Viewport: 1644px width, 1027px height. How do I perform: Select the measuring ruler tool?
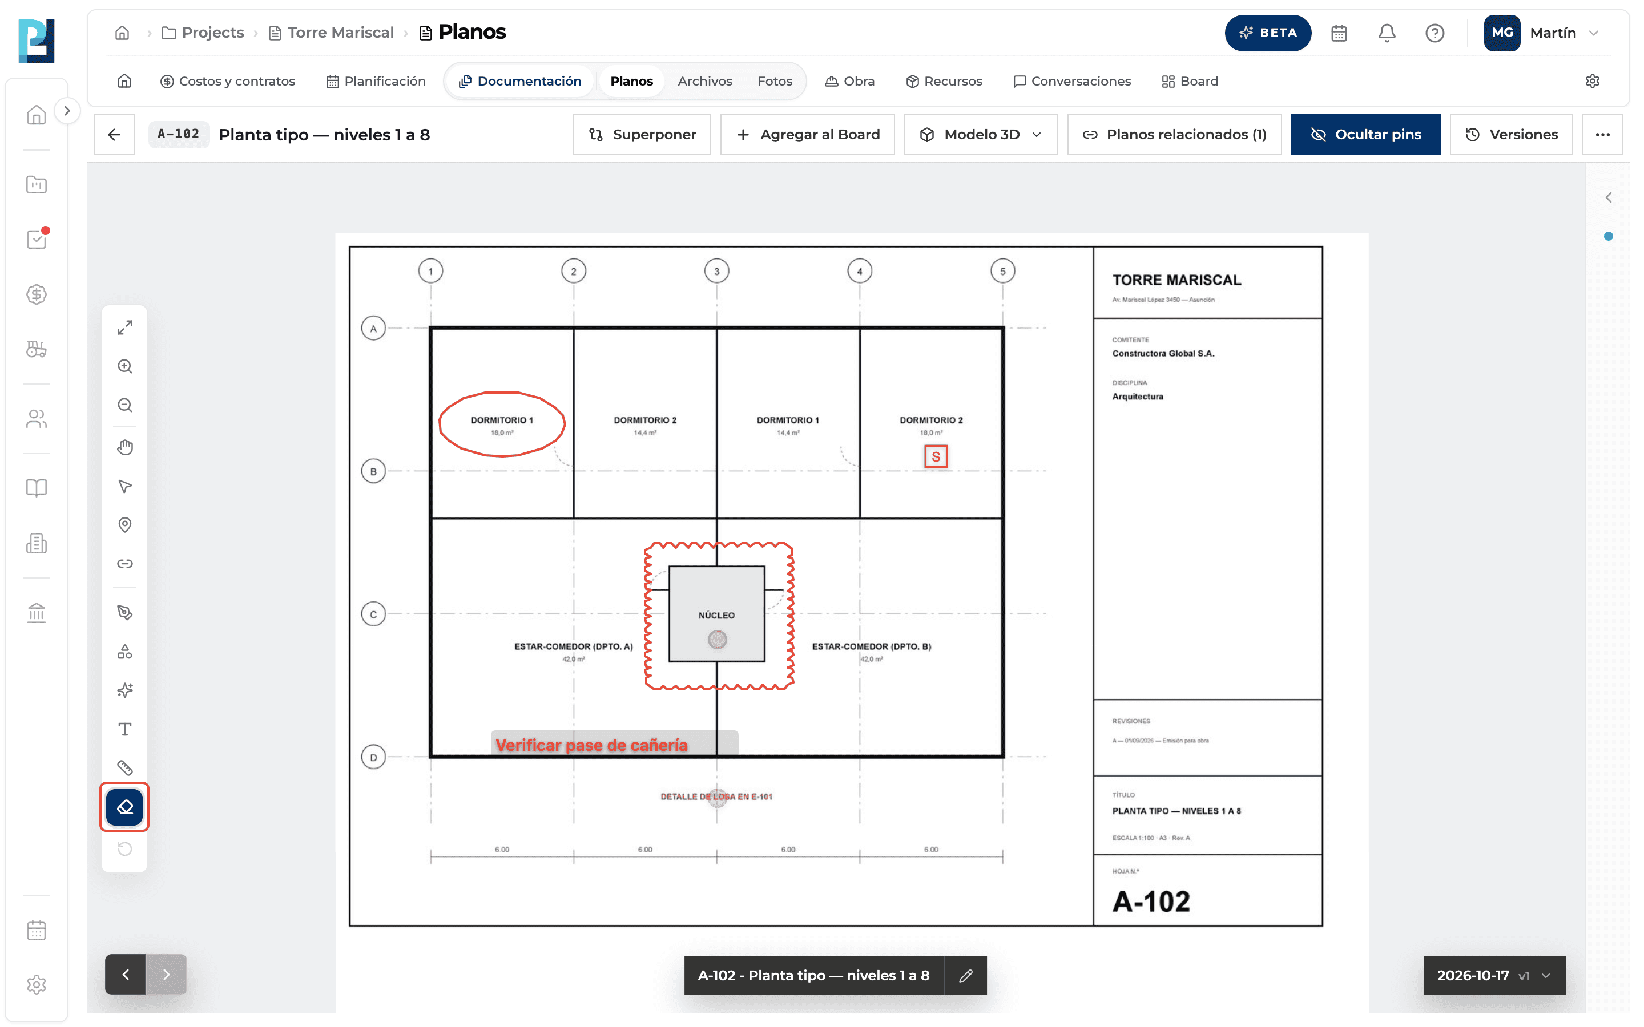(x=124, y=767)
